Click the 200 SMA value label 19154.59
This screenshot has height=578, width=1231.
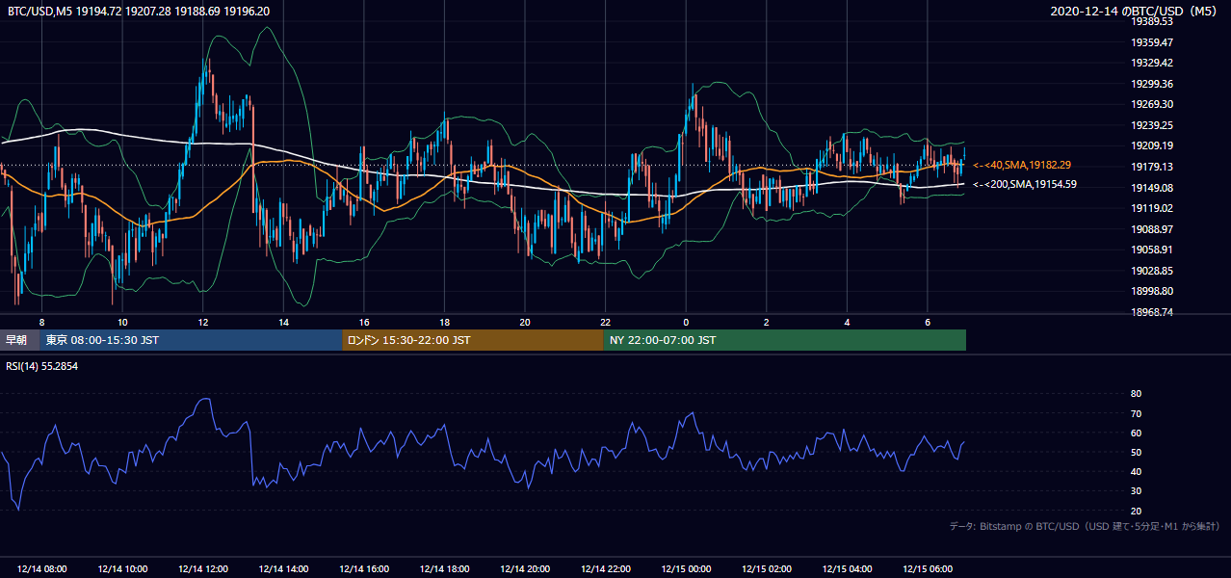[1025, 184]
